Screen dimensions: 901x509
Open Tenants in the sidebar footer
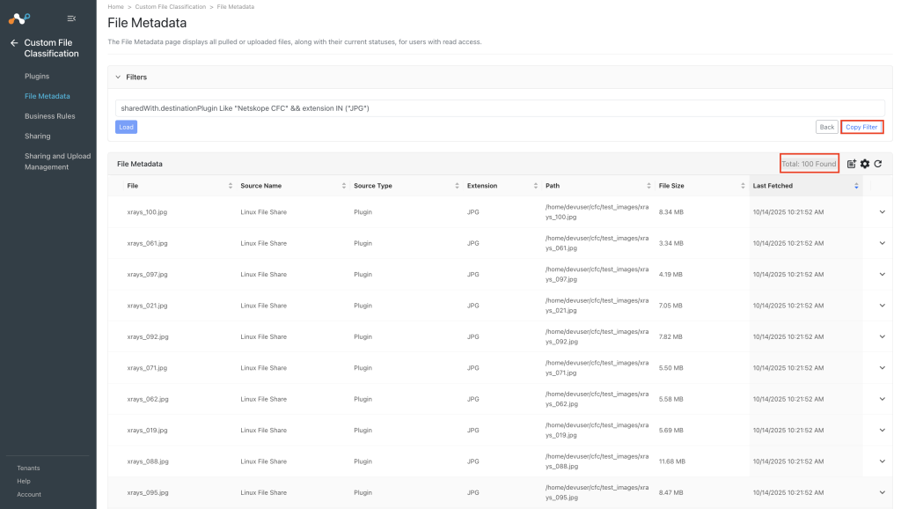click(28, 468)
